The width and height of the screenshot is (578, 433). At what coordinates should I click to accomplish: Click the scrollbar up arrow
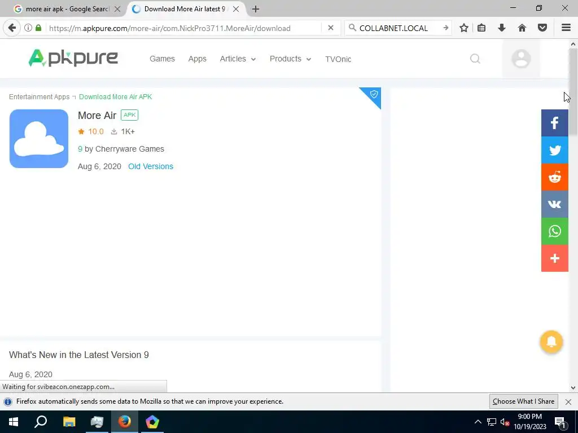click(x=573, y=44)
